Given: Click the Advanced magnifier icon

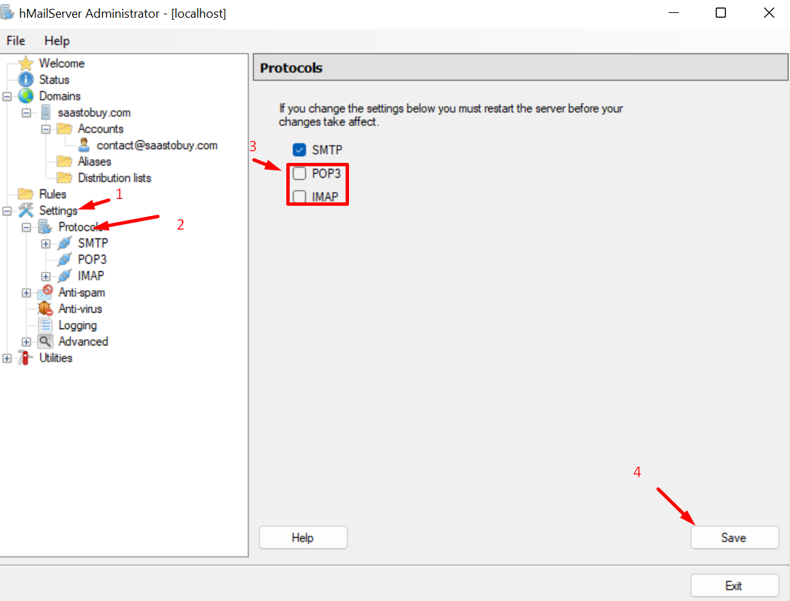Looking at the screenshot, I should point(44,341).
